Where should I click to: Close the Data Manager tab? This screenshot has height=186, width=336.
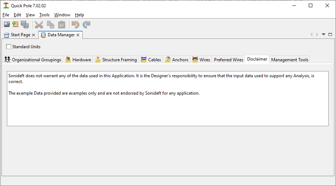point(78,35)
